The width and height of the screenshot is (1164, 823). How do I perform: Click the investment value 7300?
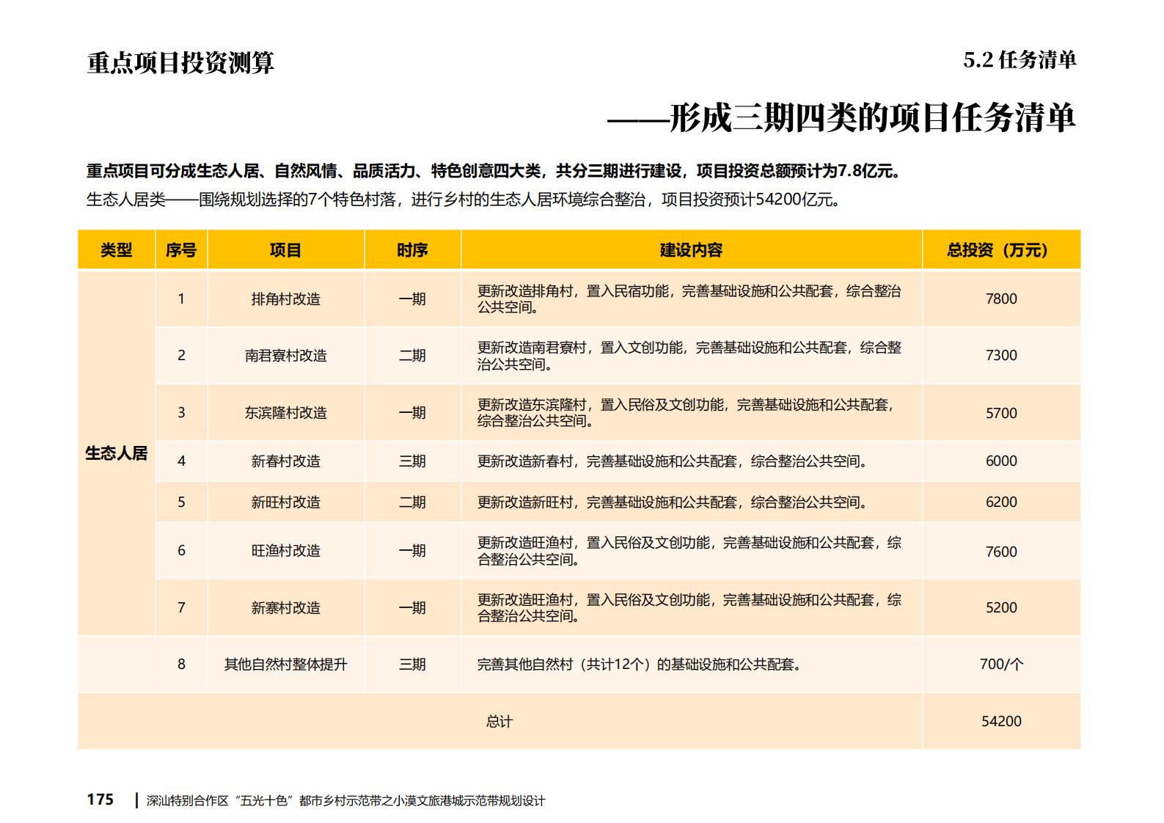1001,356
